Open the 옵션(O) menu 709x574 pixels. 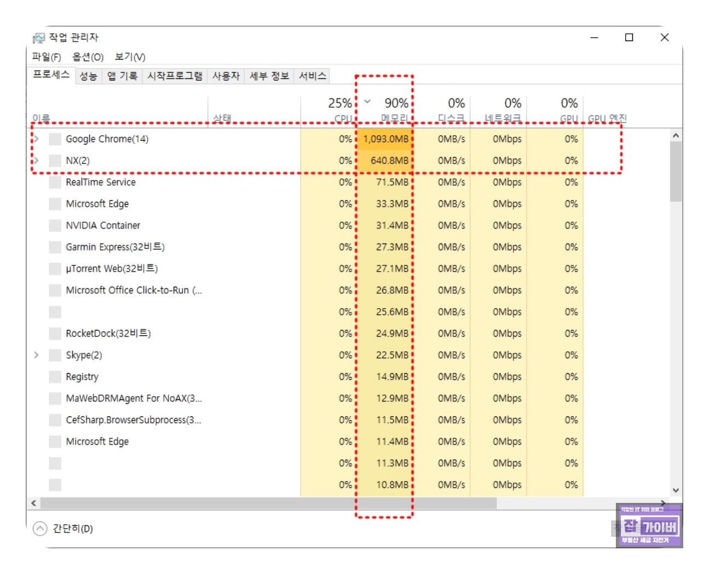(88, 57)
